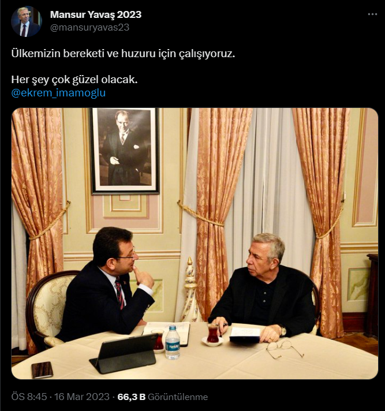This screenshot has height=411, width=385.
Task: Click the smartphone lying on the table
Action: click(x=42, y=370)
